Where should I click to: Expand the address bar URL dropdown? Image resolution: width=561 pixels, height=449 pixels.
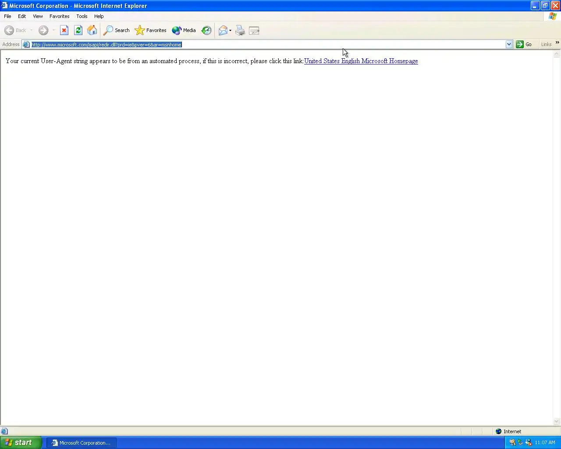coord(509,44)
